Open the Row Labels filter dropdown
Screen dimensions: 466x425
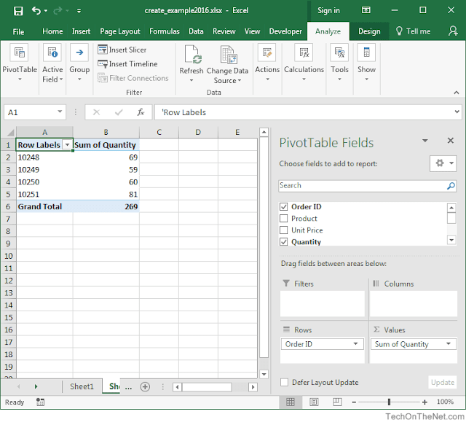point(68,145)
